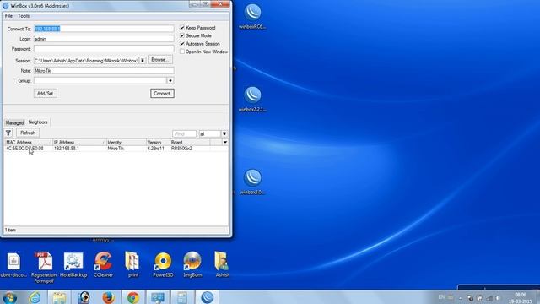Click IP address 192.168.88.1 in neighbors list
The height and width of the screenshot is (304, 540).
pos(67,149)
